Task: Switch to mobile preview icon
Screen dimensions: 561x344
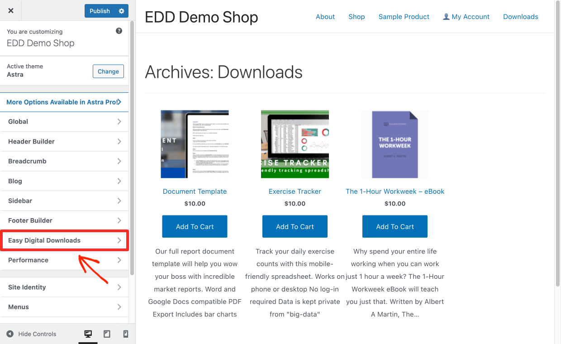Action: tap(126, 334)
